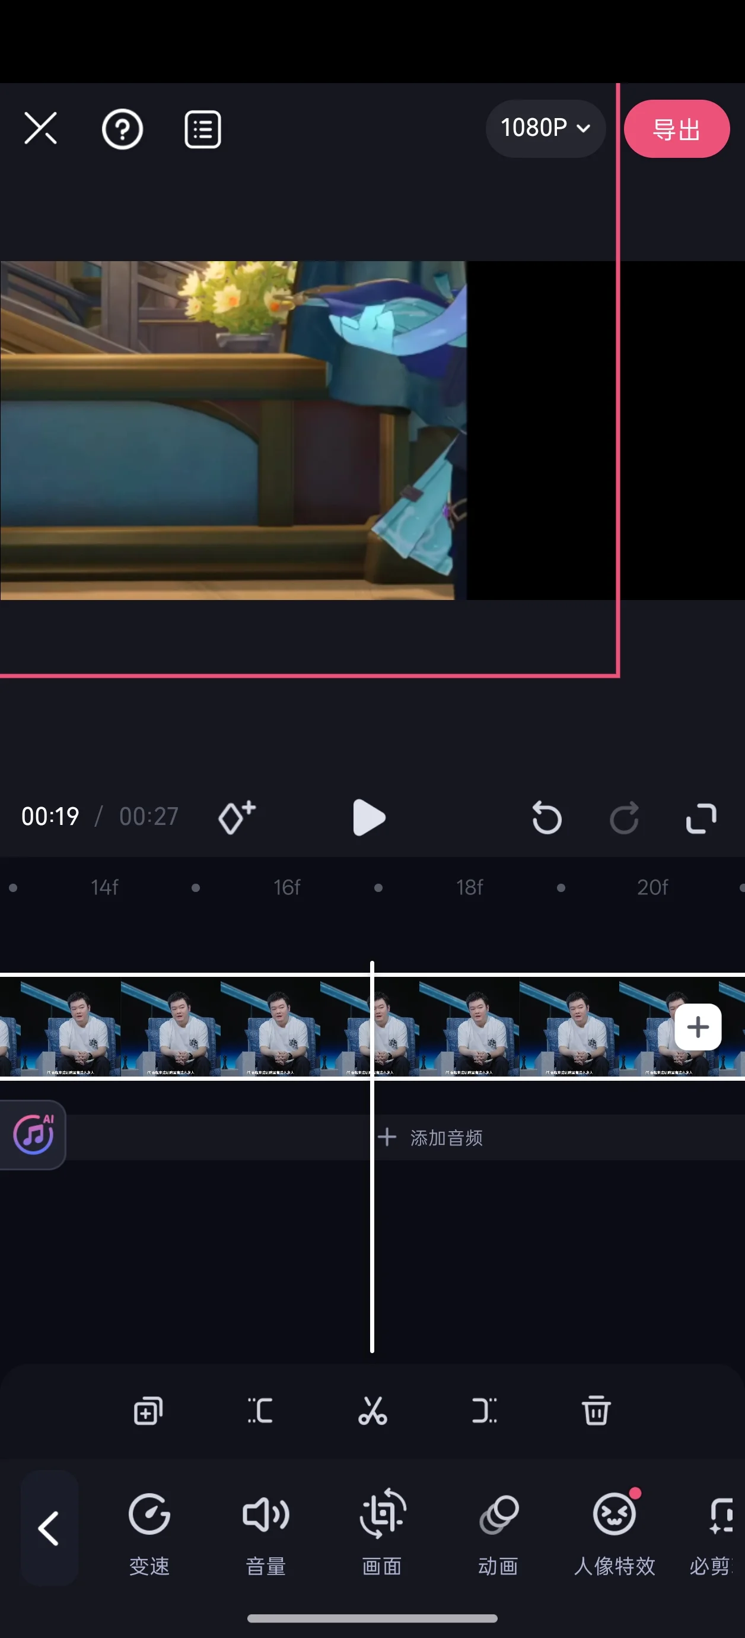Play the video preview
This screenshot has height=1638, width=745.
click(369, 817)
